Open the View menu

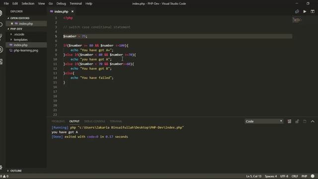[x=41, y=3]
